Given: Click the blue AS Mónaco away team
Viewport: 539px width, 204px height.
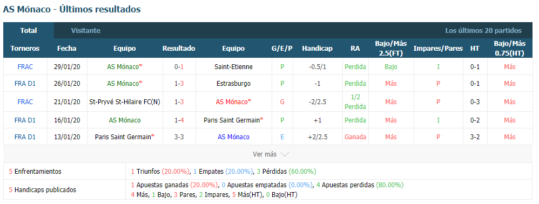Looking at the screenshot, I should (233, 137).
